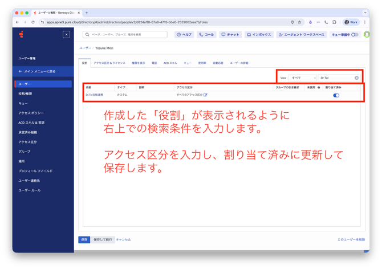The height and width of the screenshot is (269, 382).
Task: Switch to the 使用率 tab
Action: pyautogui.click(x=202, y=63)
